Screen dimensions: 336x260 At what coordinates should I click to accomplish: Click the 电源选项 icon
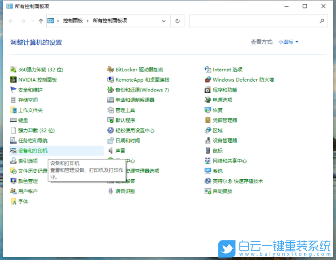208,100
